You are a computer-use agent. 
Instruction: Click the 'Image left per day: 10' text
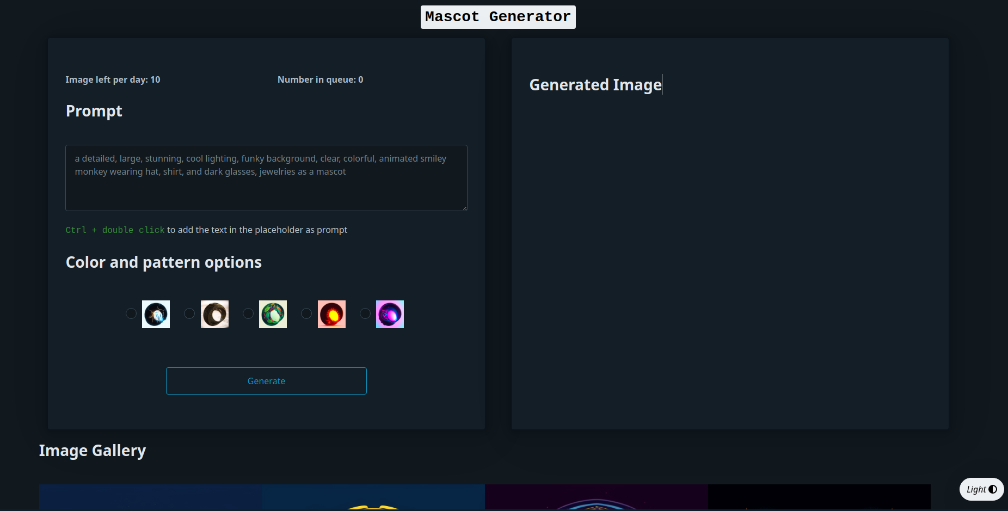113,79
